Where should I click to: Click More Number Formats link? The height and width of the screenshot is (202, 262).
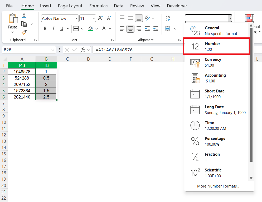[218, 186]
